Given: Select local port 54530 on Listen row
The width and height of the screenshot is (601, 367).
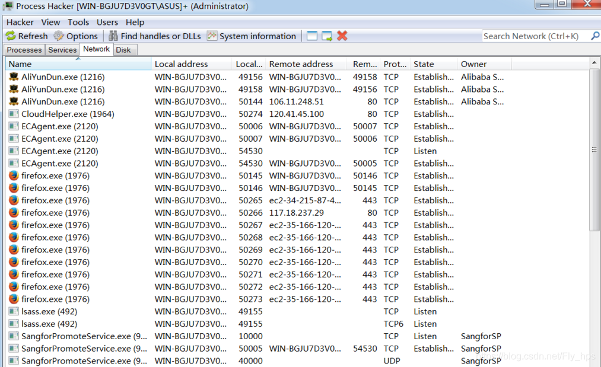Looking at the screenshot, I should (250, 151).
